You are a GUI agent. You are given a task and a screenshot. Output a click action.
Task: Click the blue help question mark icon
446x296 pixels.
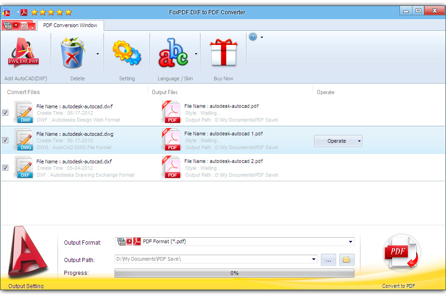coord(253,37)
